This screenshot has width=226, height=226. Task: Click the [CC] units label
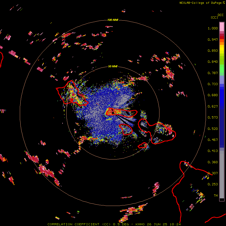tap(214, 17)
